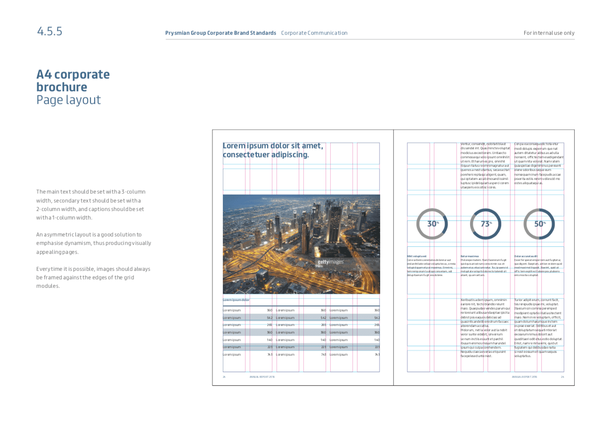Click the Corporate Communication header label
This screenshot has width=601, height=425.
(x=314, y=33)
